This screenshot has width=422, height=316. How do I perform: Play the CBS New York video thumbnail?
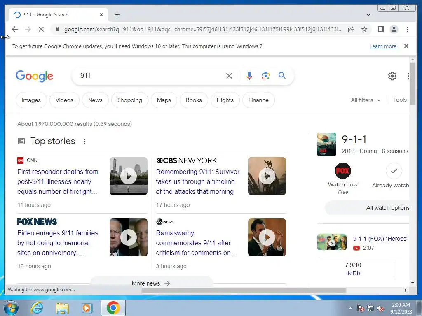point(267,176)
